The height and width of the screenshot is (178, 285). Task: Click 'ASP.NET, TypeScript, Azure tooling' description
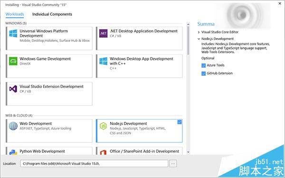pos(46,129)
